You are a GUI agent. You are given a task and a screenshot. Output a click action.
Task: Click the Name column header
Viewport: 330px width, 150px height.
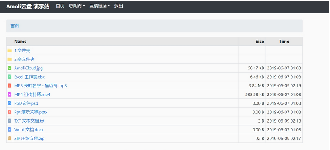point(20,42)
